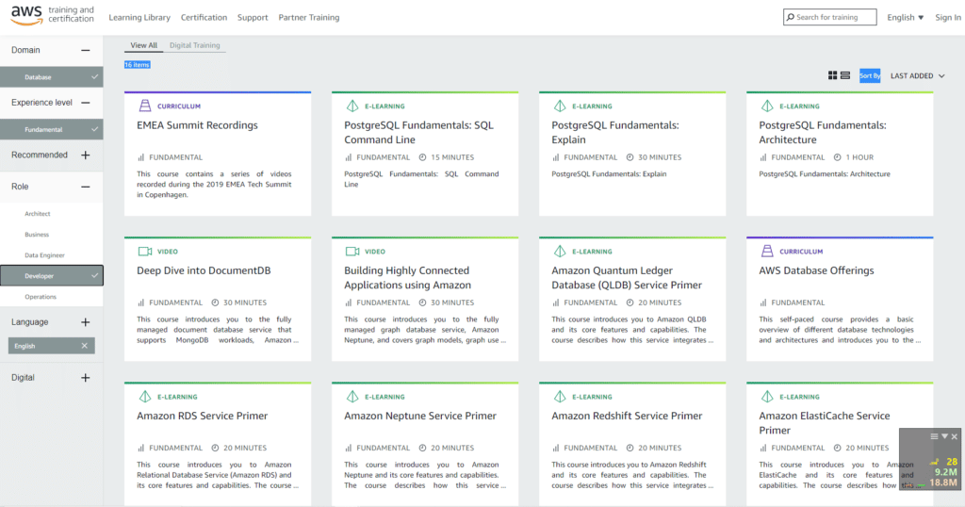Open the Certification menu item

204,17
